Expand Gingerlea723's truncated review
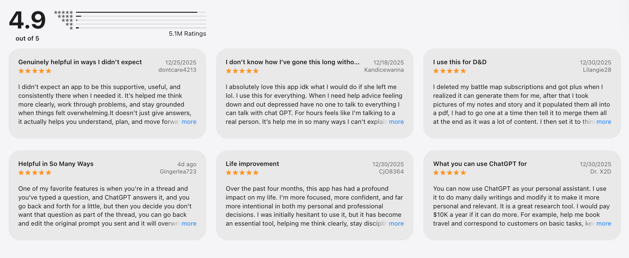Image resolution: width=629 pixels, height=258 pixels. point(189,223)
